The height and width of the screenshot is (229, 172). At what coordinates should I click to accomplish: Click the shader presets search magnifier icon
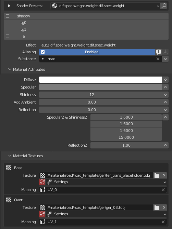(164, 6)
